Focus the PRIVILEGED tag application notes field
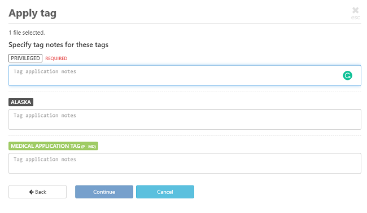The image size is (367, 213). click(x=185, y=75)
